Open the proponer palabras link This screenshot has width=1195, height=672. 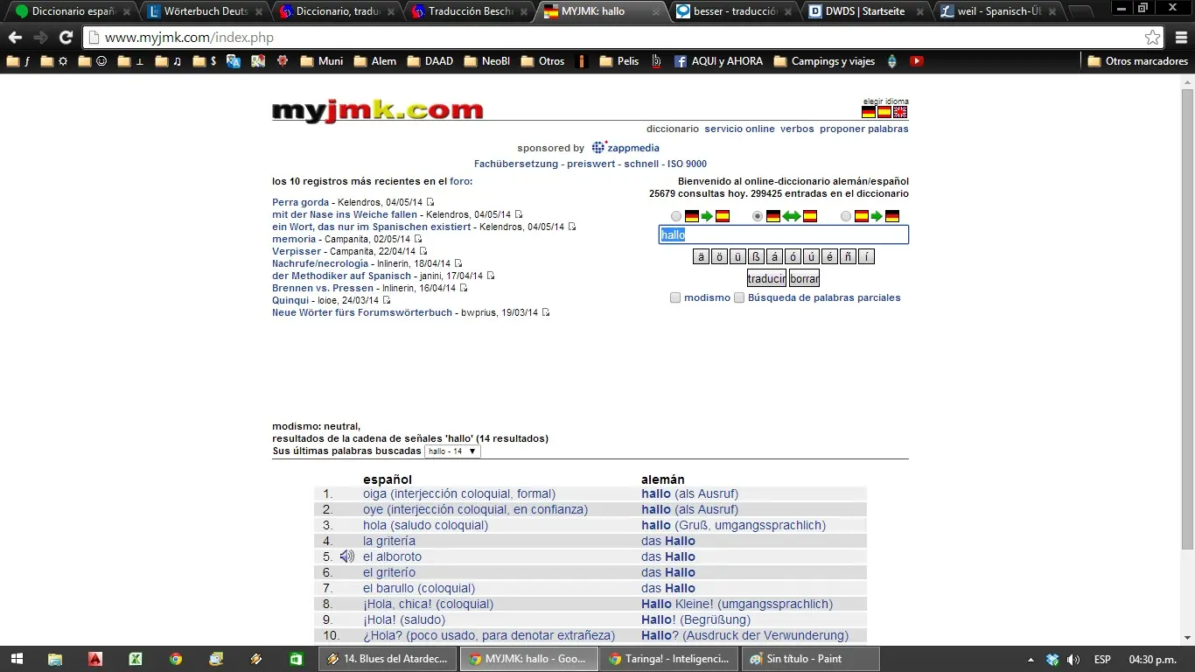point(864,129)
